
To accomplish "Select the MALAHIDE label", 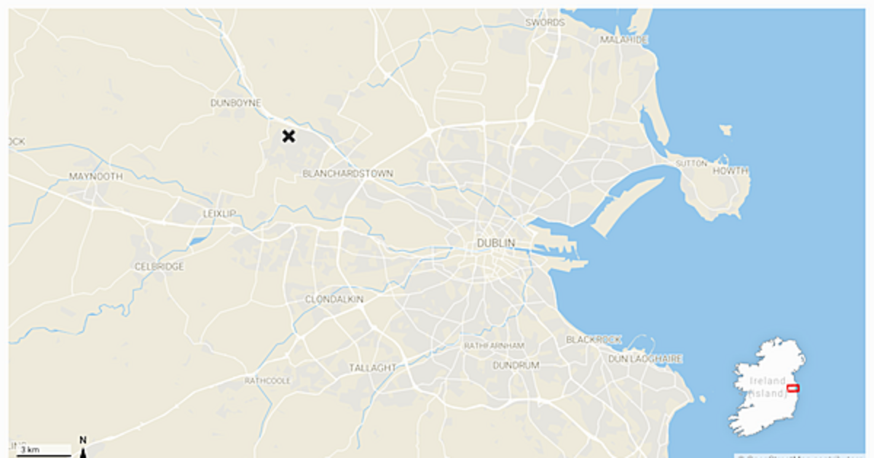I will pos(623,40).
